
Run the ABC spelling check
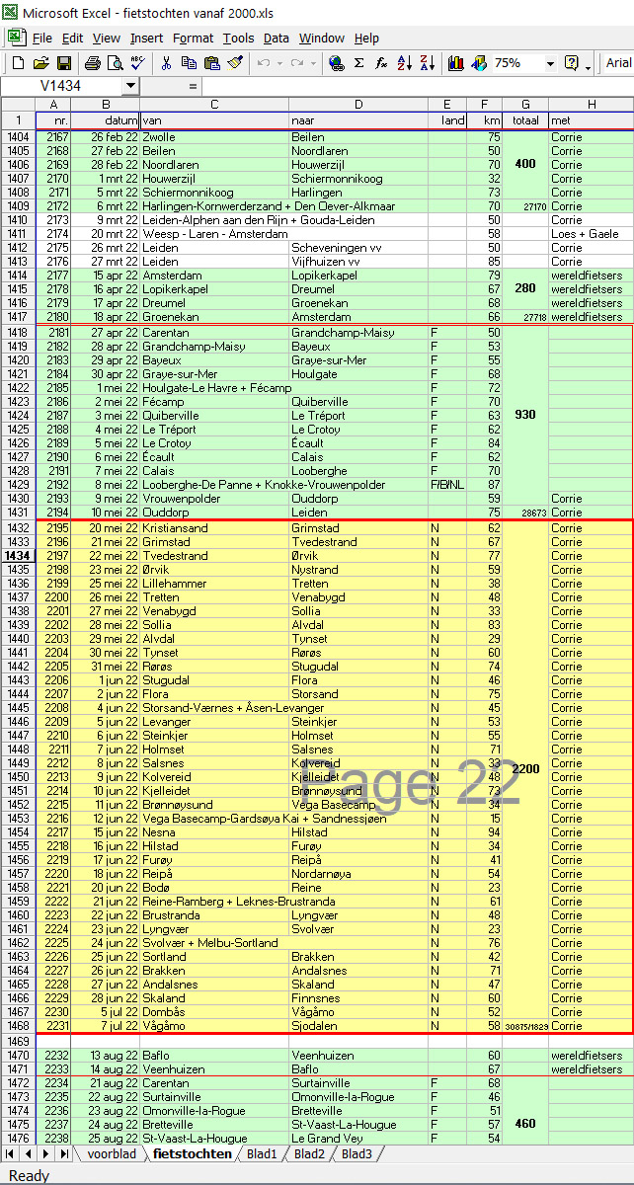(137, 63)
